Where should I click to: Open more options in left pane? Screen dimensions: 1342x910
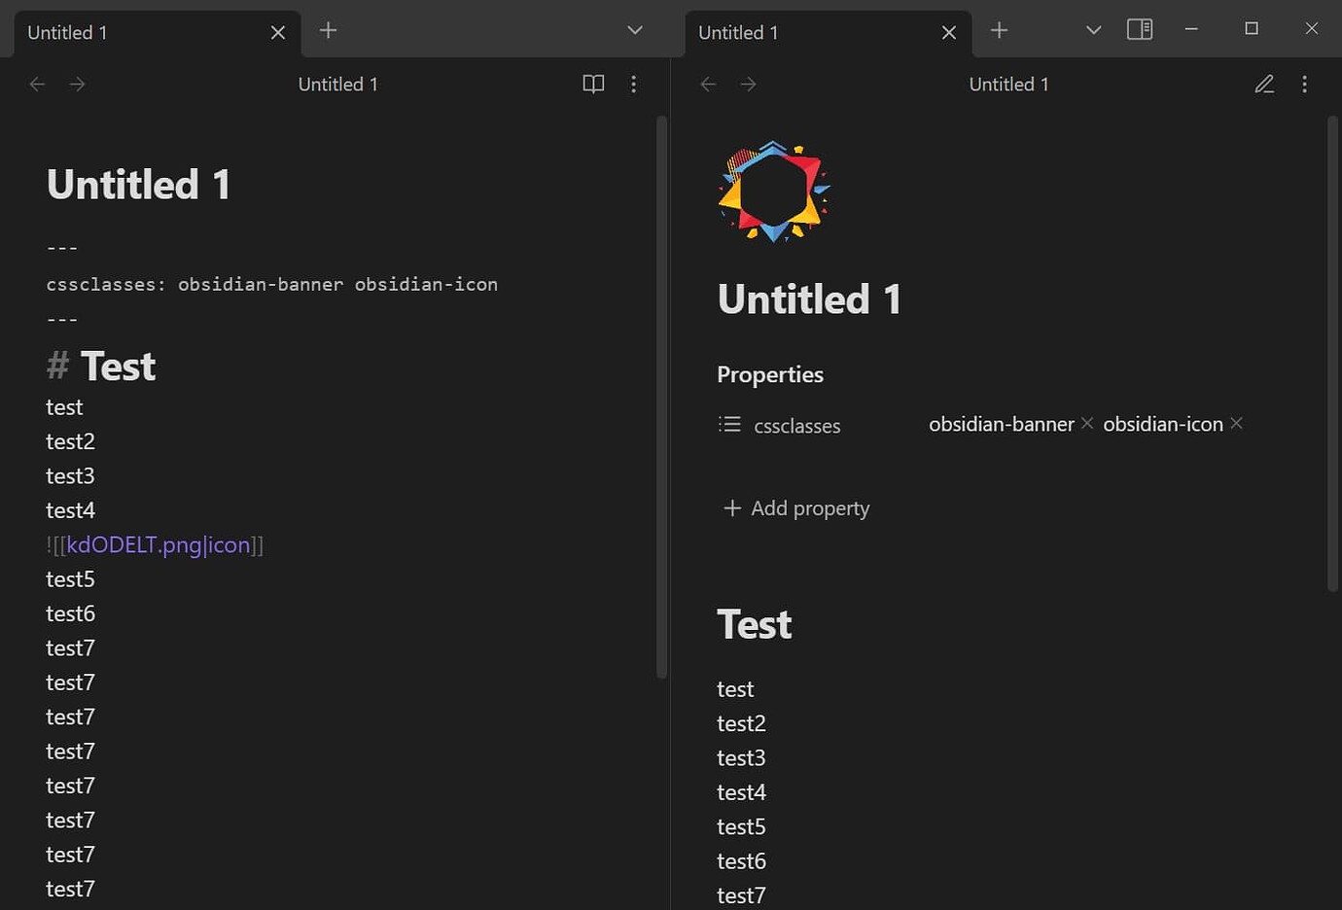pos(633,85)
